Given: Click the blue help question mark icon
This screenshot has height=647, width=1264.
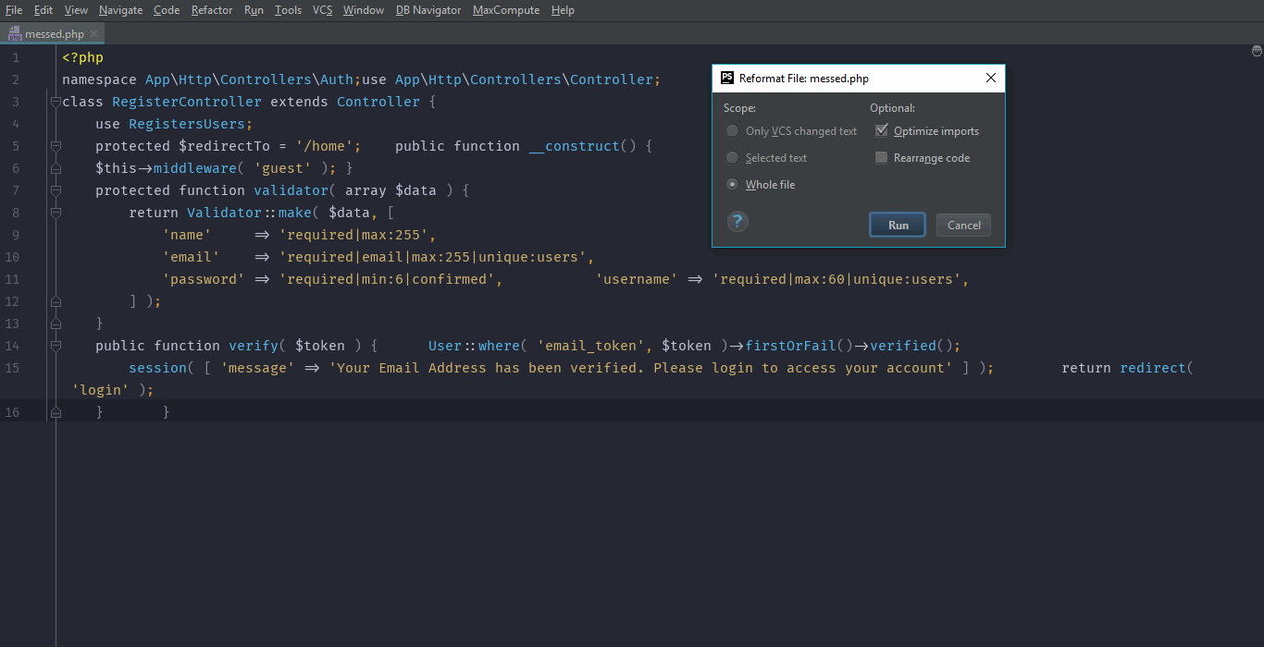Looking at the screenshot, I should click(737, 222).
